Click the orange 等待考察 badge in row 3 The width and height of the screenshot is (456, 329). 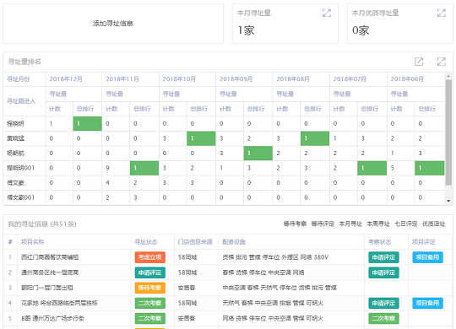point(150,288)
